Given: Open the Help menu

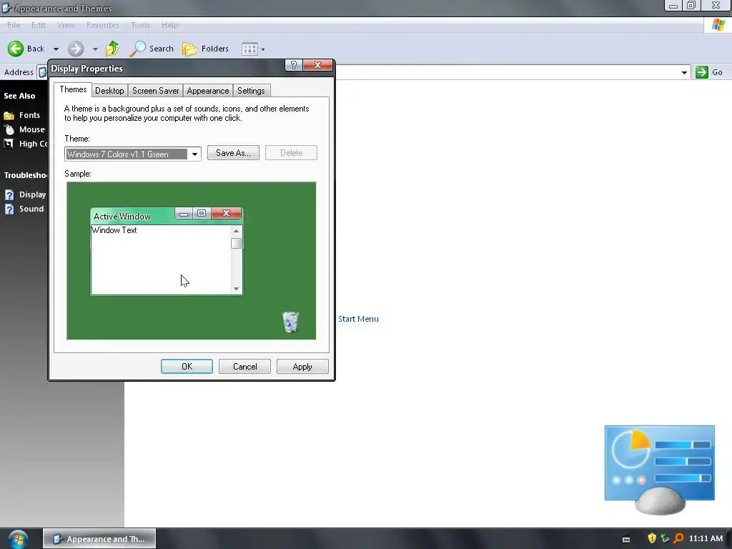Looking at the screenshot, I should [x=170, y=25].
